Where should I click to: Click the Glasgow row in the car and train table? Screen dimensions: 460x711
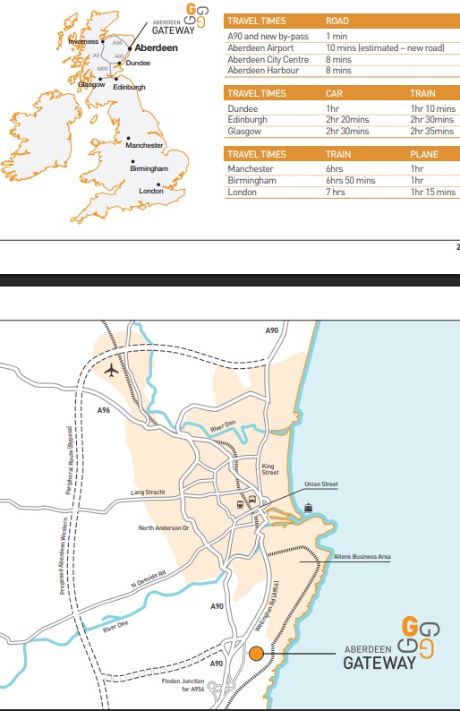(342, 131)
